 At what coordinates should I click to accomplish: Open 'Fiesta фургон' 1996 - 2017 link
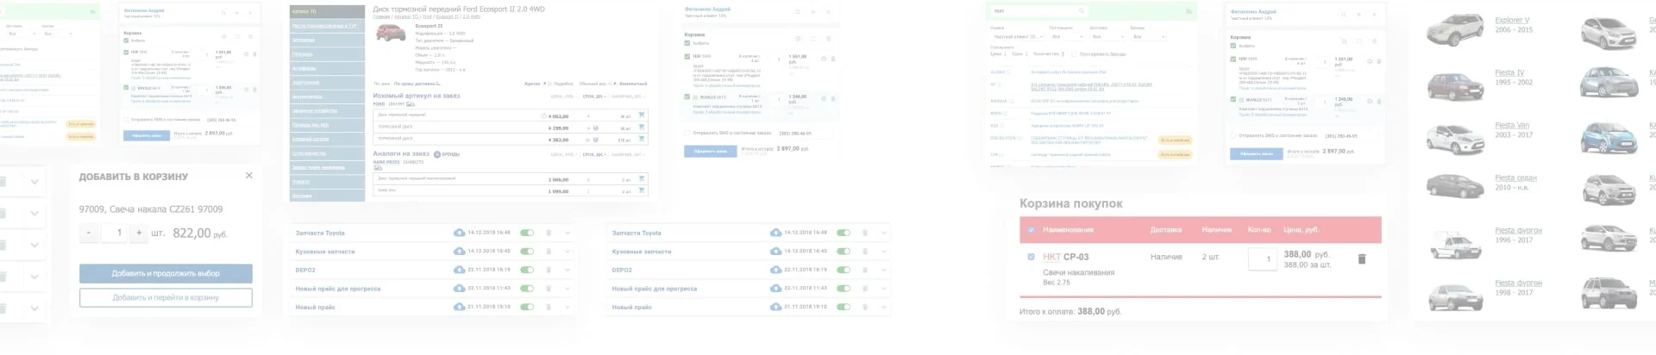coord(1518,230)
